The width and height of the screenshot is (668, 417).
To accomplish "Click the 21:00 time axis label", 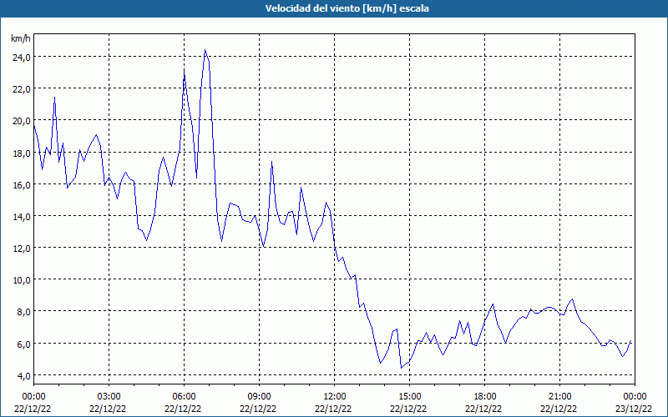I will point(559,397).
